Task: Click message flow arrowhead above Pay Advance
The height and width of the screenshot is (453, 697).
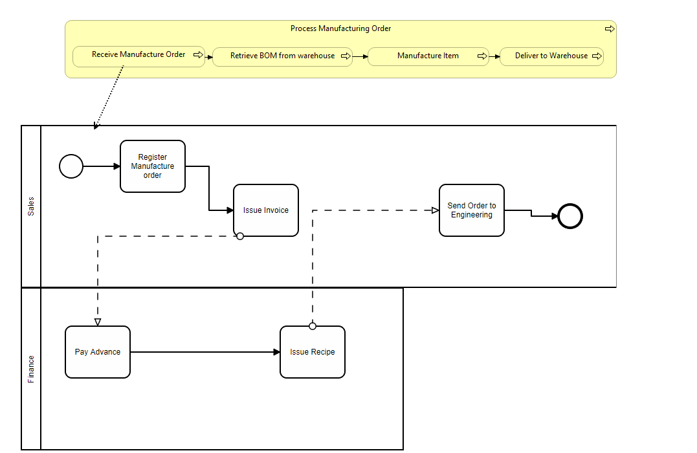Action: pos(98,322)
